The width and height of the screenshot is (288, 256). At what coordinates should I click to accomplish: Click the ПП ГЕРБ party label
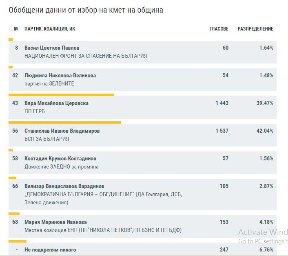(x=35, y=111)
